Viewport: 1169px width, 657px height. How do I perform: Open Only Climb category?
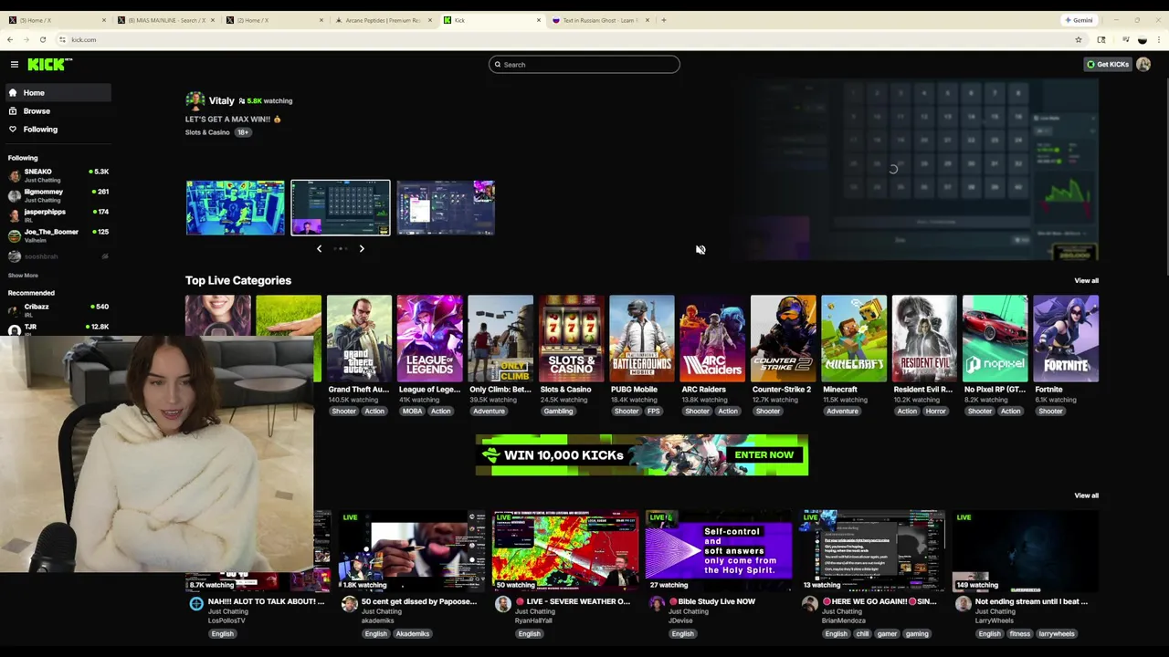(500, 339)
